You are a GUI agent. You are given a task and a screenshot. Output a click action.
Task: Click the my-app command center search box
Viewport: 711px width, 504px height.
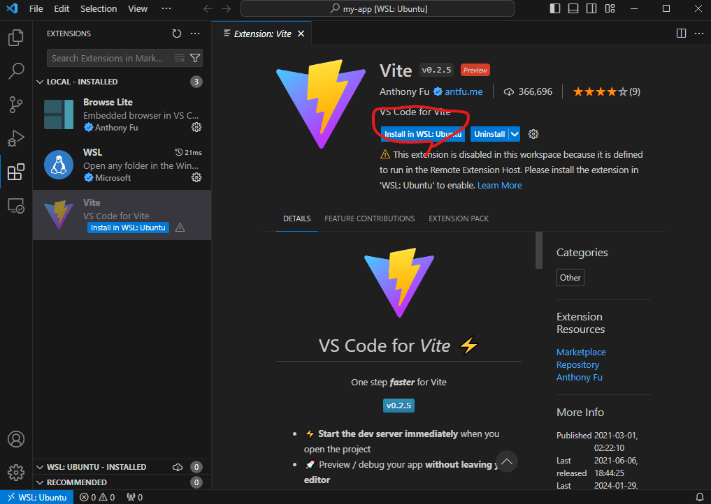coord(378,8)
